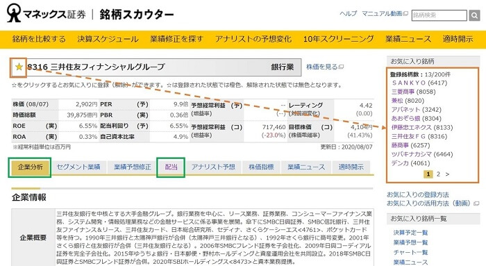Toggle the favorite star for 8316
This screenshot has height=266, width=486.
19,67
